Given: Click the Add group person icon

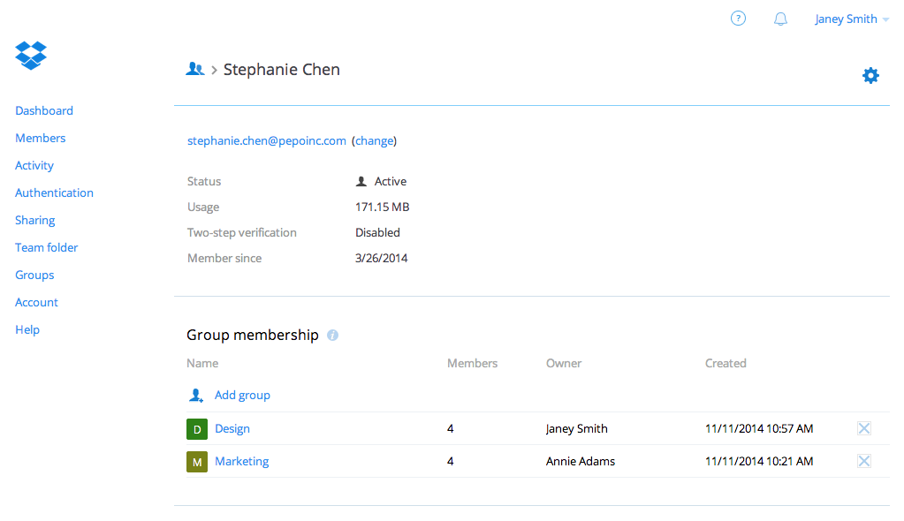Looking at the screenshot, I should point(196,395).
